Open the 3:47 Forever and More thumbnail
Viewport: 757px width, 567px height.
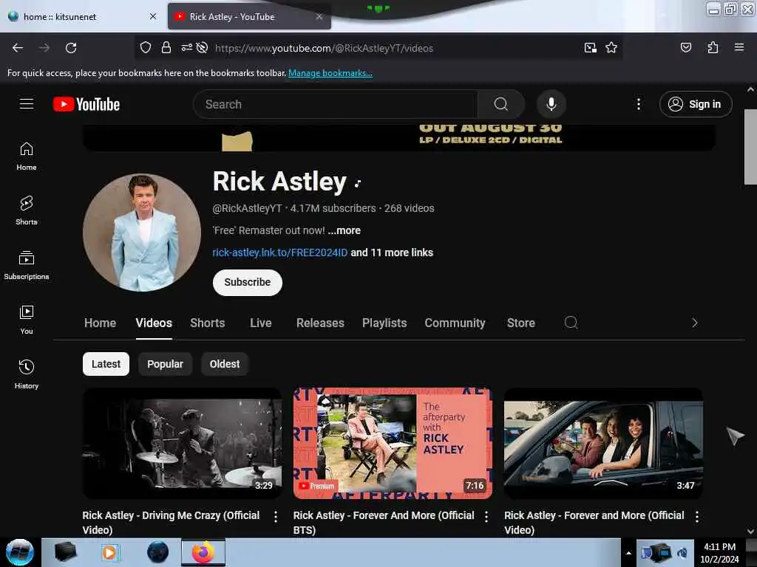click(603, 443)
